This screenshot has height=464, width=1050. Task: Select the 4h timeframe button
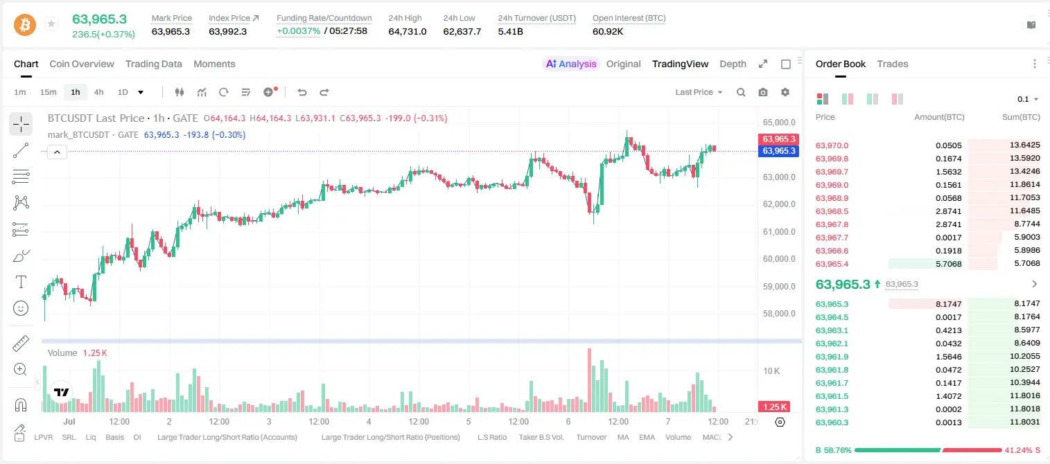[x=99, y=92]
